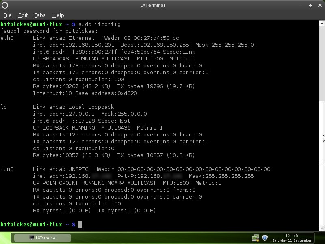Click the lo interface name
This screenshot has height=244, width=325.
pyautogui.click(x=4, y=107)
